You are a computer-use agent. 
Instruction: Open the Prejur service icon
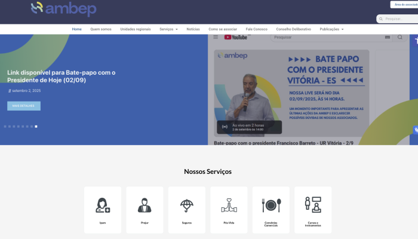[x=145, y=205]
